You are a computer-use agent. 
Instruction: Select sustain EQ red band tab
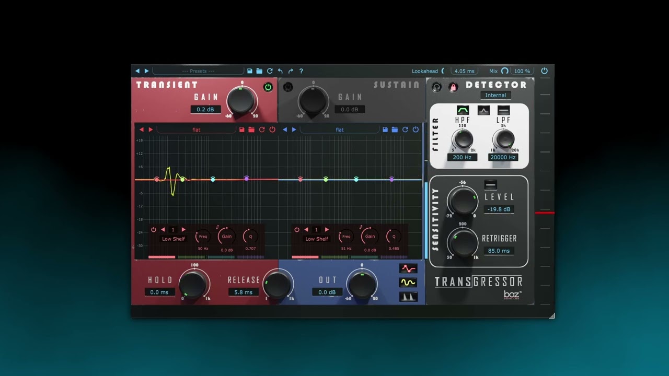pyautogui.click(x=305, y=257)
